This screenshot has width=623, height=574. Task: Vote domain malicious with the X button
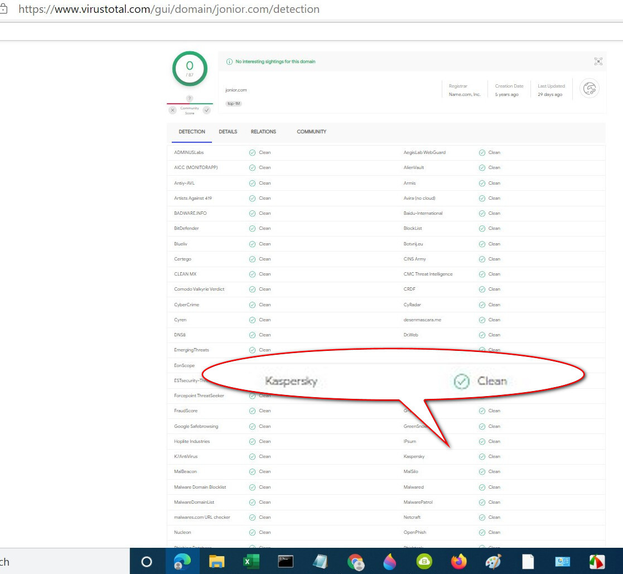172,110
